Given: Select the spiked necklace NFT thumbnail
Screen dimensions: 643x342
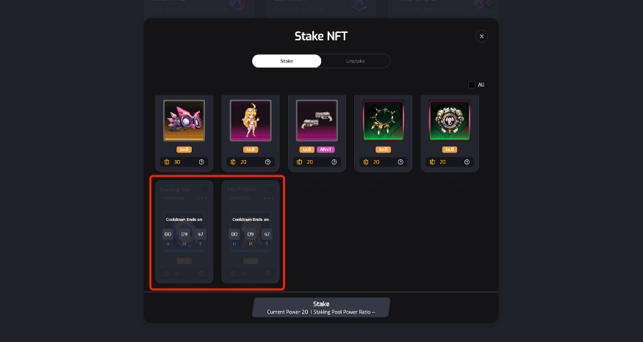Looking at the screenshot, I should tap(384, 120).
